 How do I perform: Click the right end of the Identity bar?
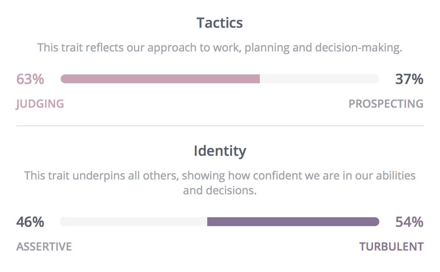pos(377,222)
